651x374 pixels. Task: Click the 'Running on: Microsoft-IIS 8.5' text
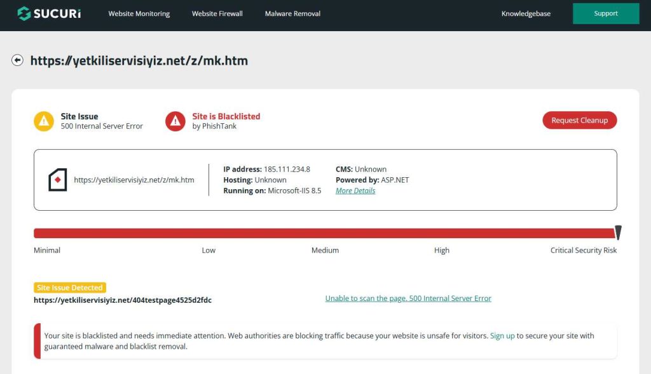click(272, 190)
